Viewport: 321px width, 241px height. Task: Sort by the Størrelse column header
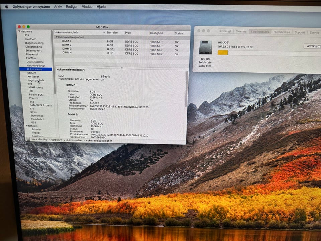point(112,32)
